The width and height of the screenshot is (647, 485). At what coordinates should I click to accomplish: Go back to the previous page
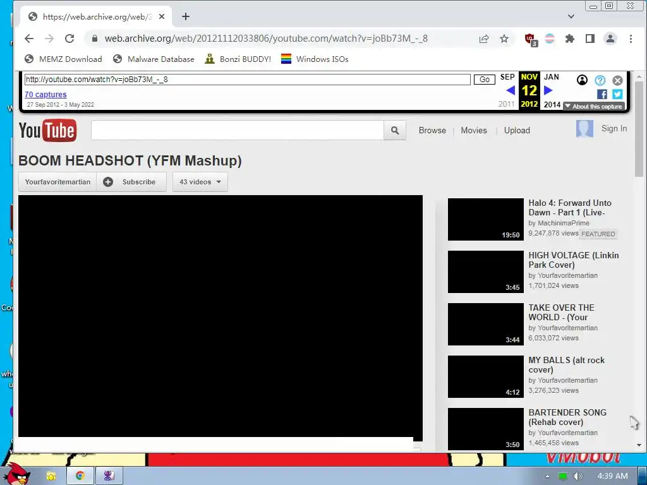[x=29, y=39]
